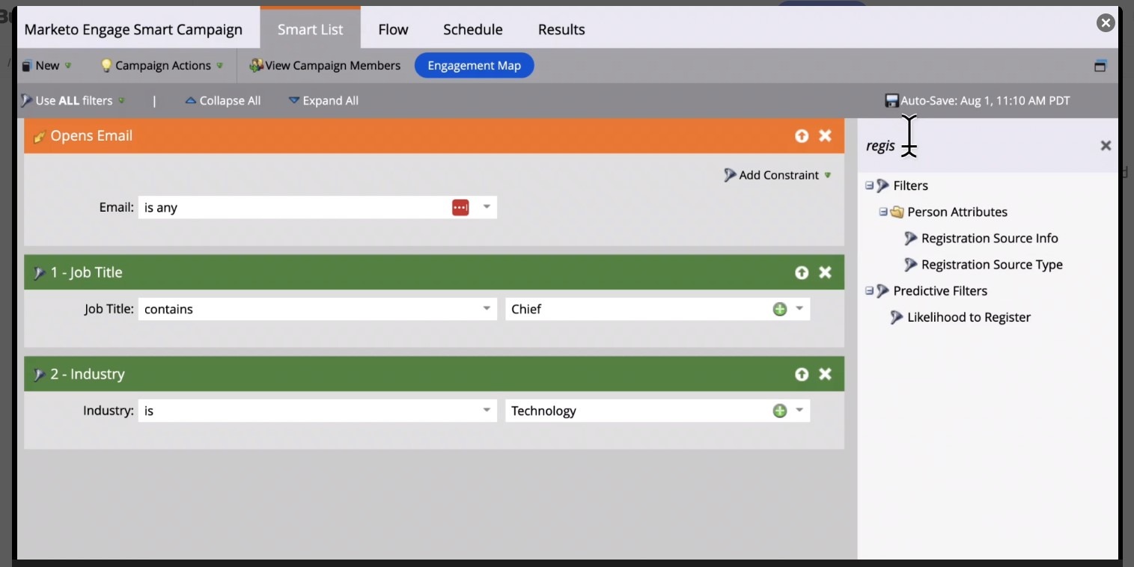Click the Person Attributes folder icon

897,212
